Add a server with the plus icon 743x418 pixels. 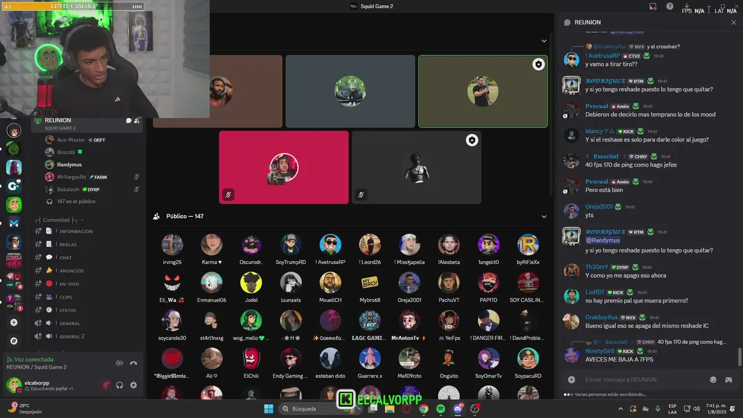click(14, 322)
